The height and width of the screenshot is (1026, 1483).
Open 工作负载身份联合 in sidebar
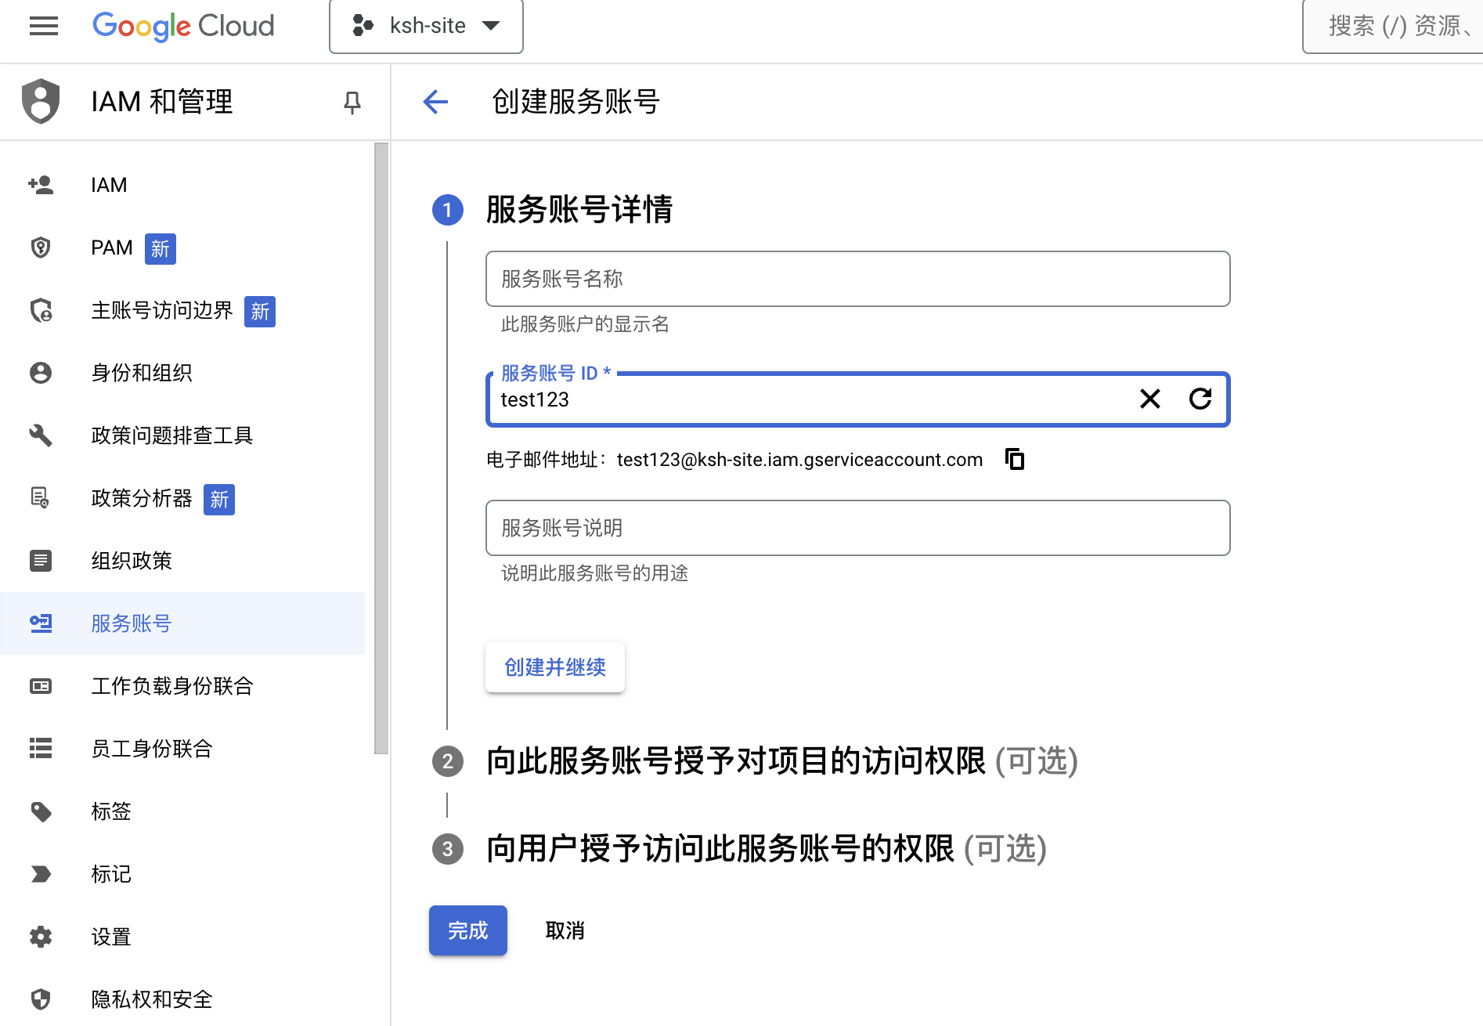tap(182, 686)
